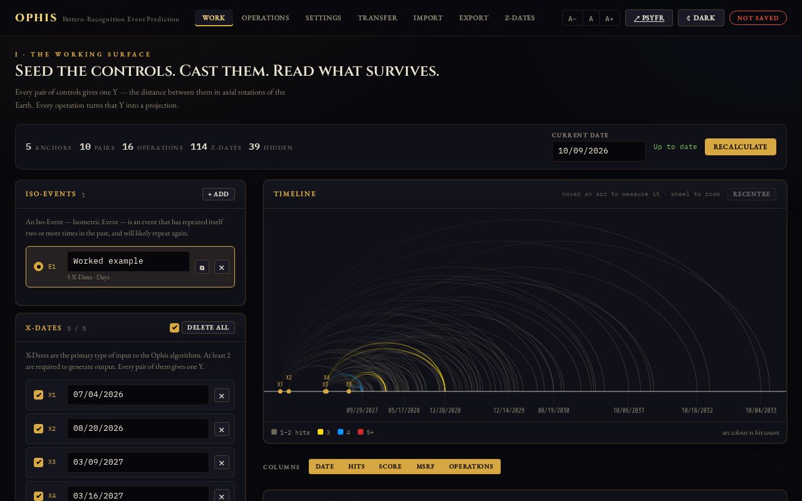Edit the Current Date field
This screenshot has height=501, width=802.
pos(598,151)
